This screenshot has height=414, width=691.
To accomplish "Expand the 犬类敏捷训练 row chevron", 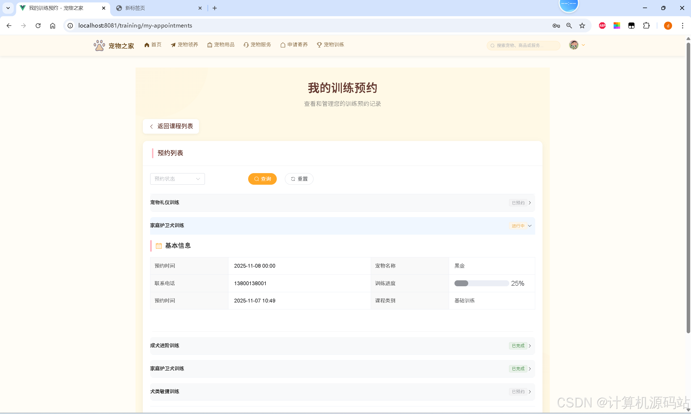I will pos(530,392).
